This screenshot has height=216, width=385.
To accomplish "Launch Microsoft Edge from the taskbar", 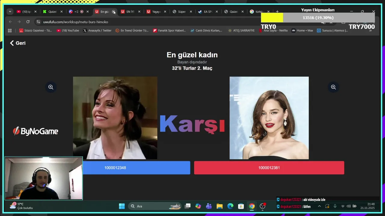I will point(230,206).
